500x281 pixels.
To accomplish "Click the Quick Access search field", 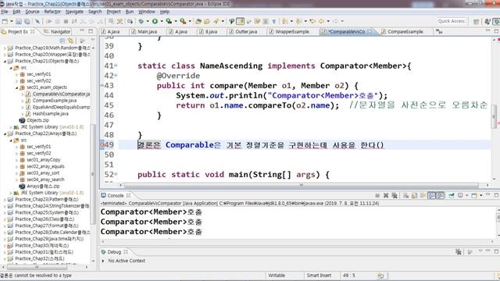I will click(452, 21).
